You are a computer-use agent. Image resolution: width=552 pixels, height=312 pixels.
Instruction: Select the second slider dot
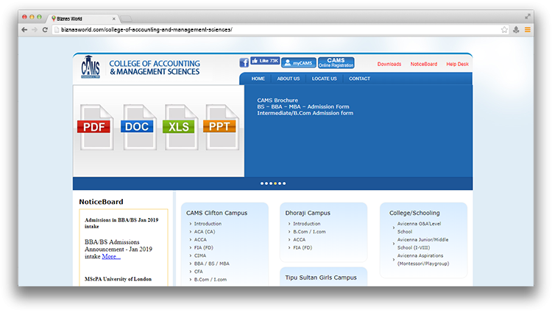click(x=266, y=184)
